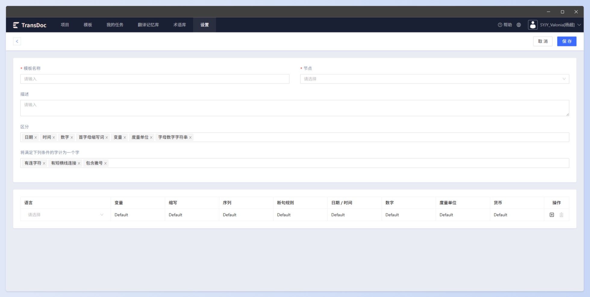590x297 pixels.
Task: Remove the 变量 tag
Action: (x=125, y=137)
